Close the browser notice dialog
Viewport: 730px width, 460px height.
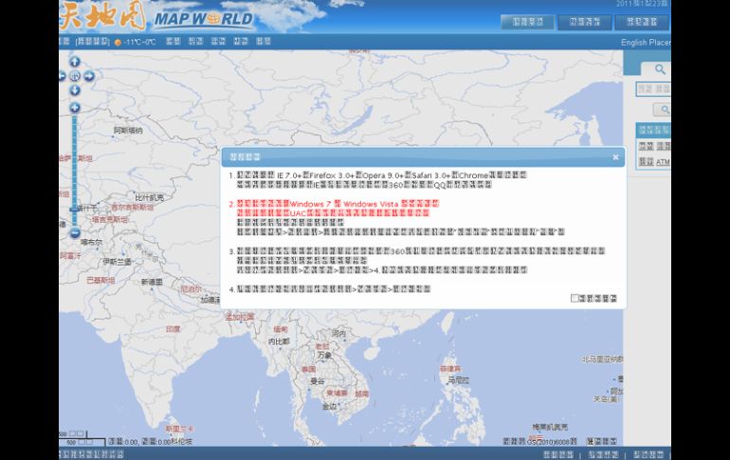615,157
